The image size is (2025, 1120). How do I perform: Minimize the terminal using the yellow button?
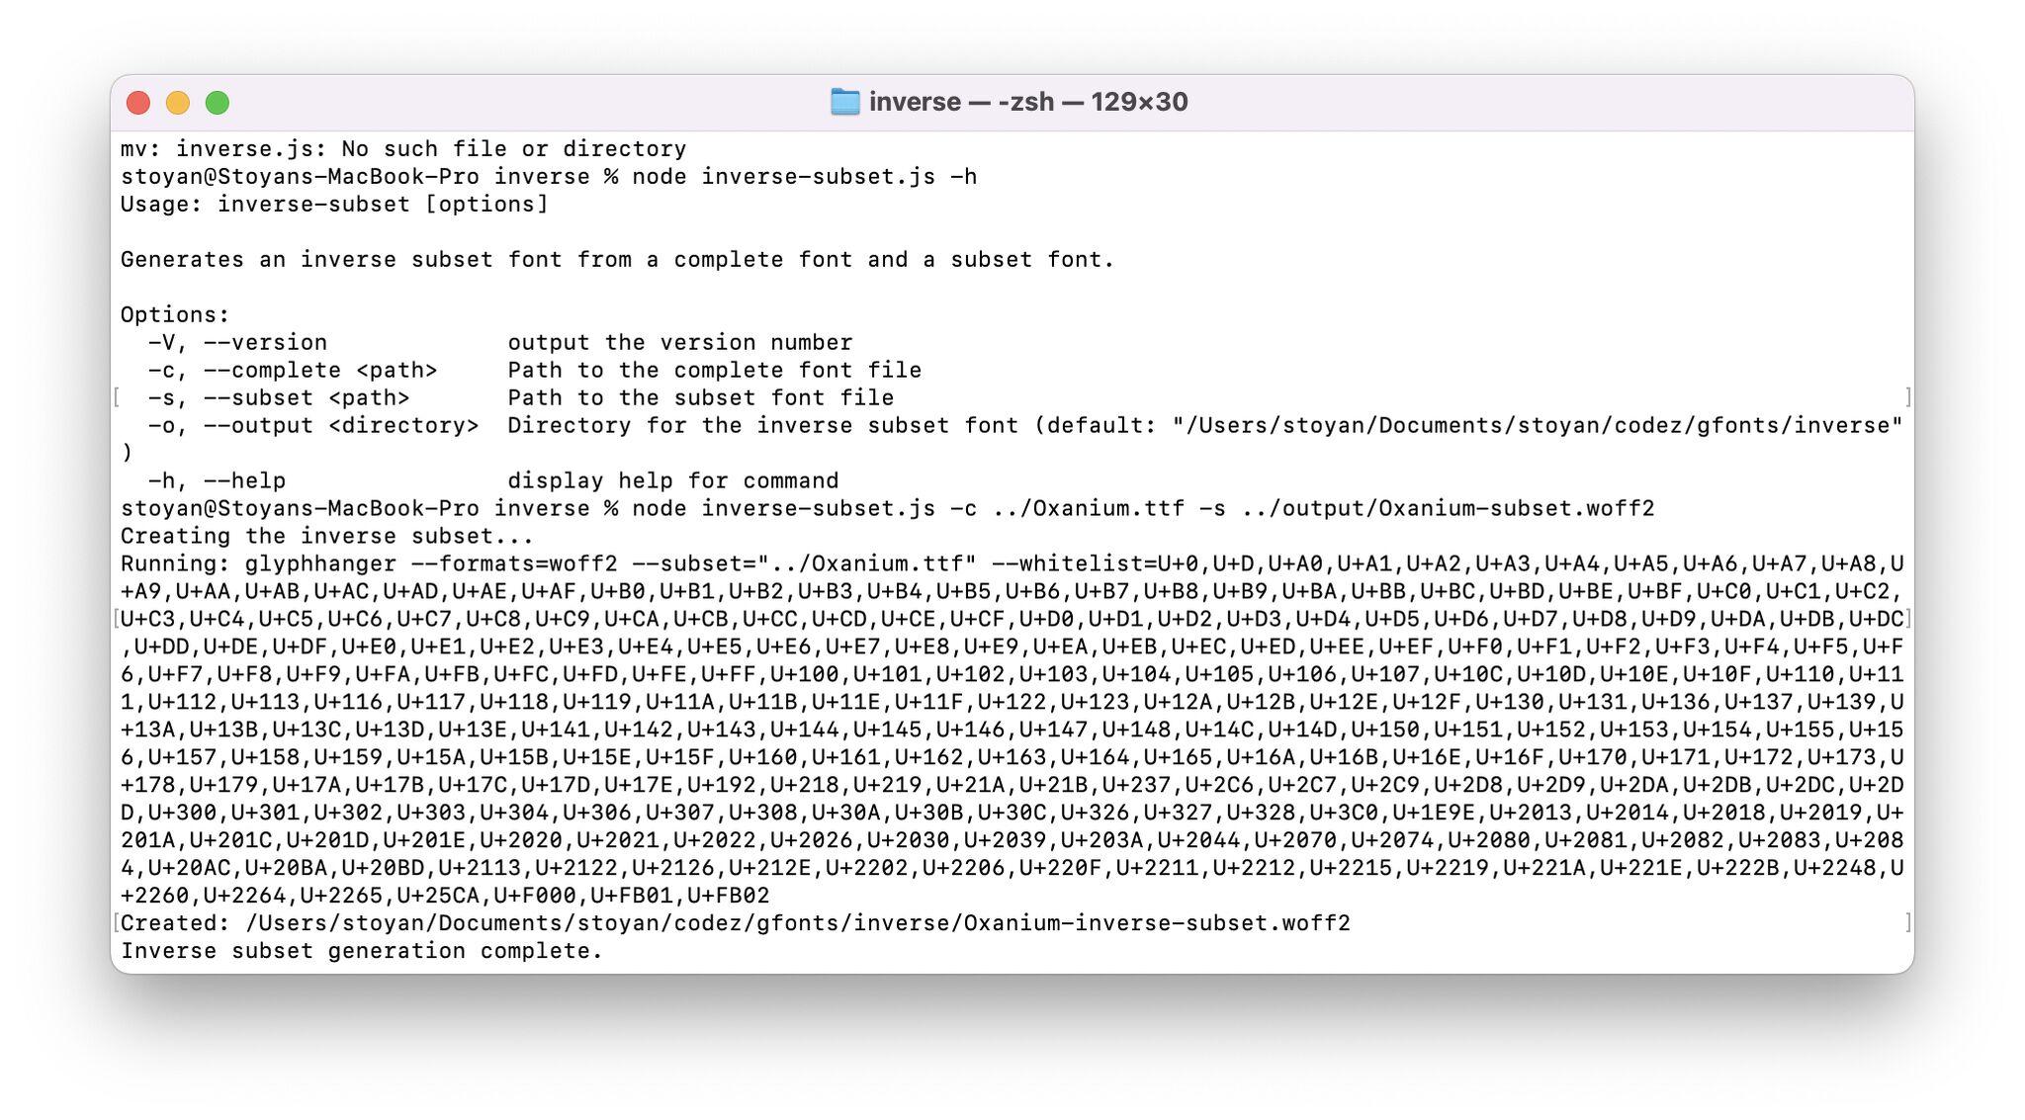tap(178, 103)
